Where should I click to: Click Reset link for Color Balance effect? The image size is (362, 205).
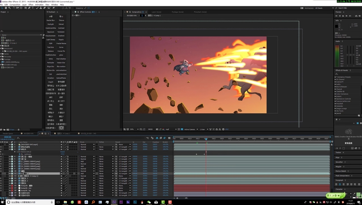[62, 152]
